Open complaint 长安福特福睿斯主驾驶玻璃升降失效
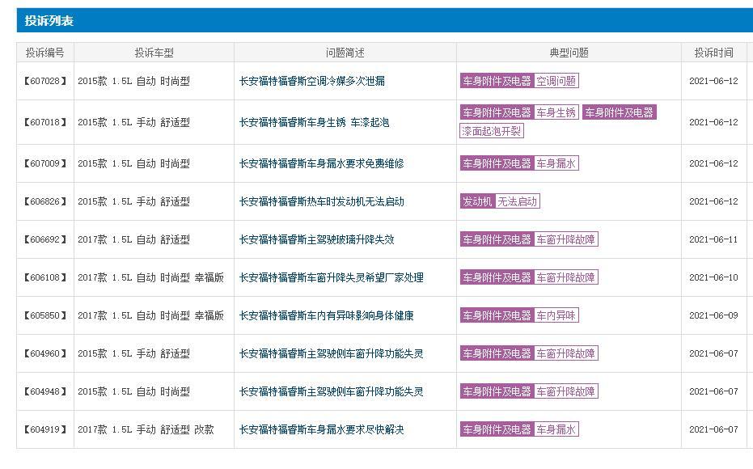Viewport: 753px width, 469px height. tap(316, 239)
